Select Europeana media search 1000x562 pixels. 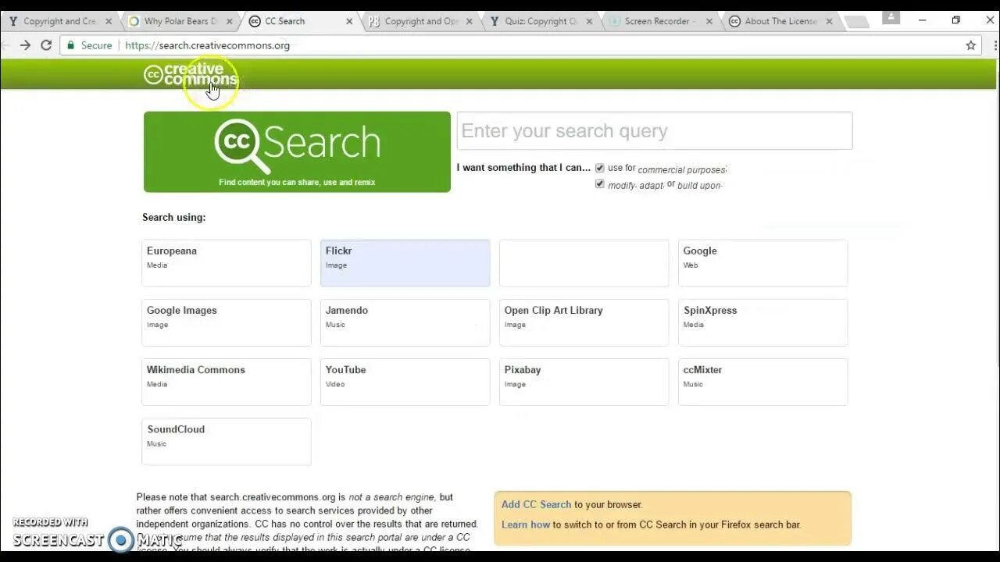(x=227, y=263)
